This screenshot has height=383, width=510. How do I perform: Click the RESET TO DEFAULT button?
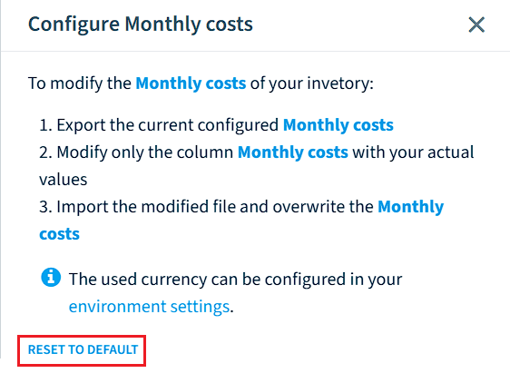[x=83, y=349]
